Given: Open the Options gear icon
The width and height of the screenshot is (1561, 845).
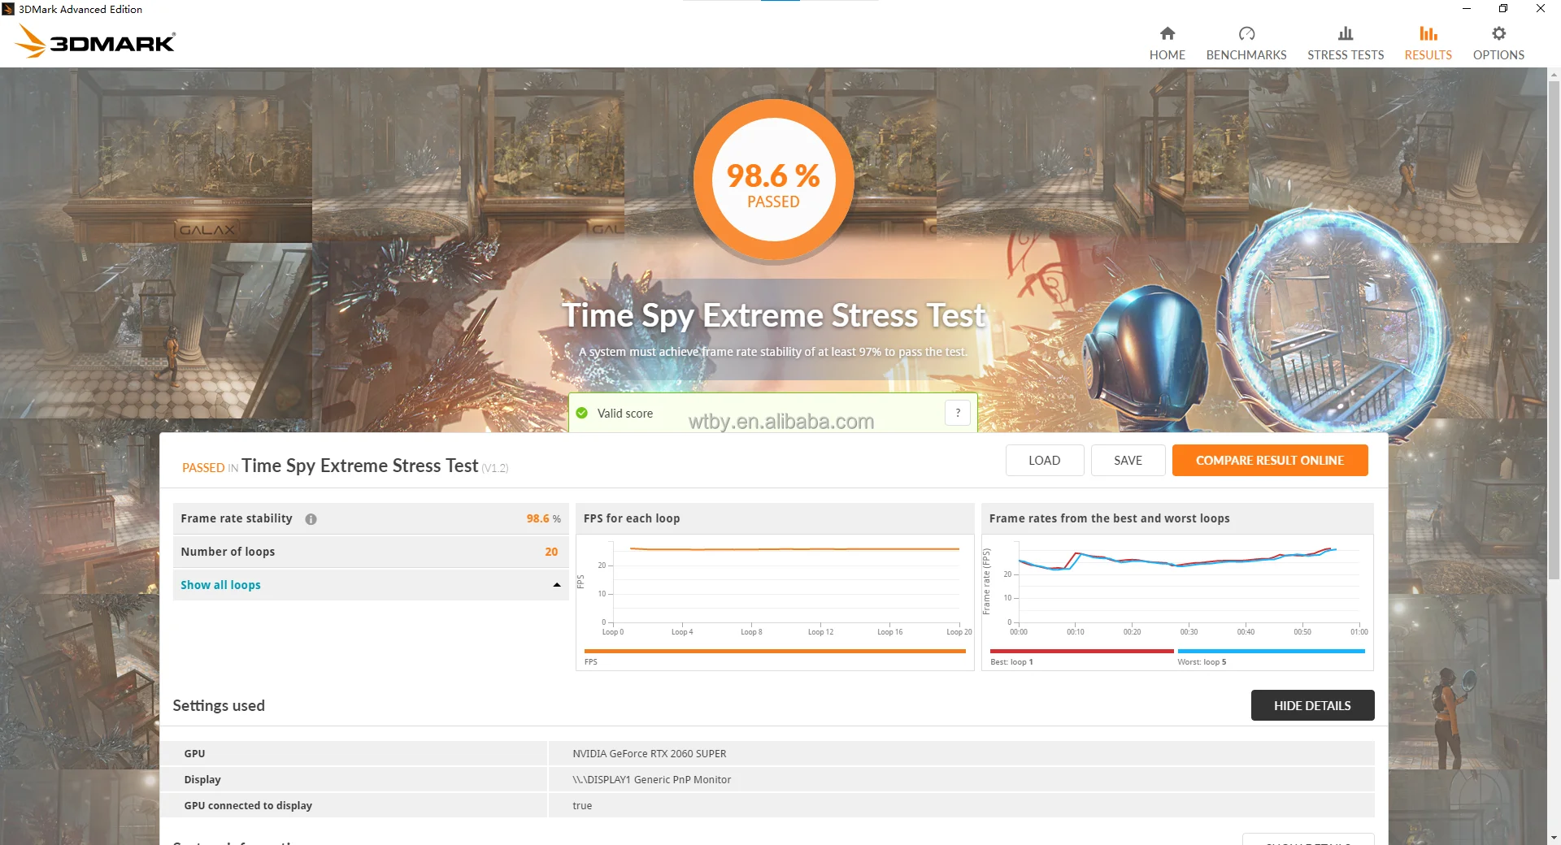Looking at the screenshot, I should pos(1498,33).
